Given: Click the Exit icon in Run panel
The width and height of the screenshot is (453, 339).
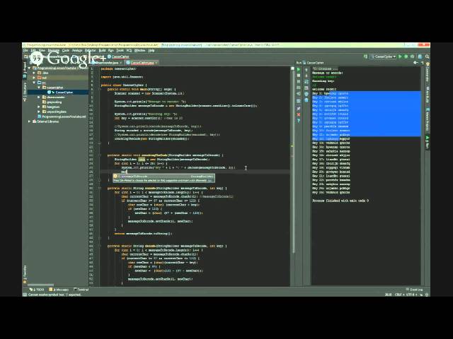Looking at the screenshot, I should pos(299,94).
